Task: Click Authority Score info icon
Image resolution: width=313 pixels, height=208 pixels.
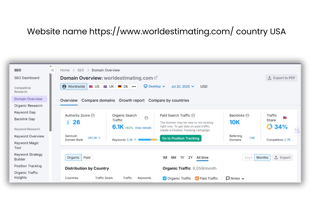Action: point(93,115)
